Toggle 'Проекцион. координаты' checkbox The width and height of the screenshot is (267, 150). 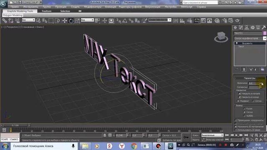[236, 120]
